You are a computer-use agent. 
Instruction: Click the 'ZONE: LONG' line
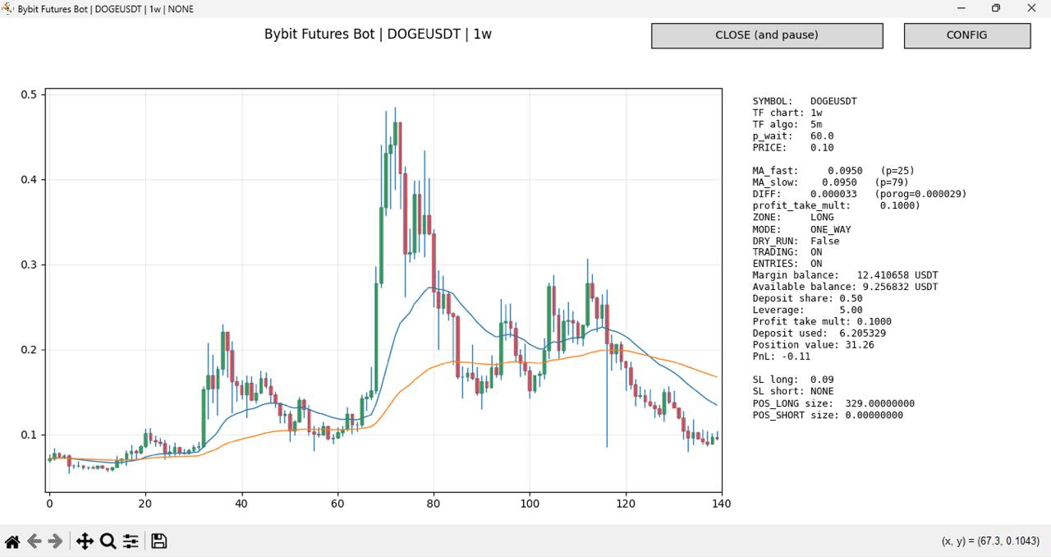coord(793,217)
